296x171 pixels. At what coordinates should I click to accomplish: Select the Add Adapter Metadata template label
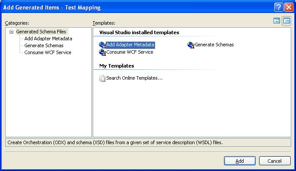[130, 45]
